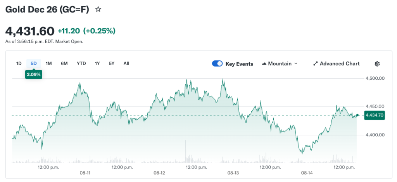Click the 08-11 date axis label
This screenshot has width=397, height=182.
85,173
